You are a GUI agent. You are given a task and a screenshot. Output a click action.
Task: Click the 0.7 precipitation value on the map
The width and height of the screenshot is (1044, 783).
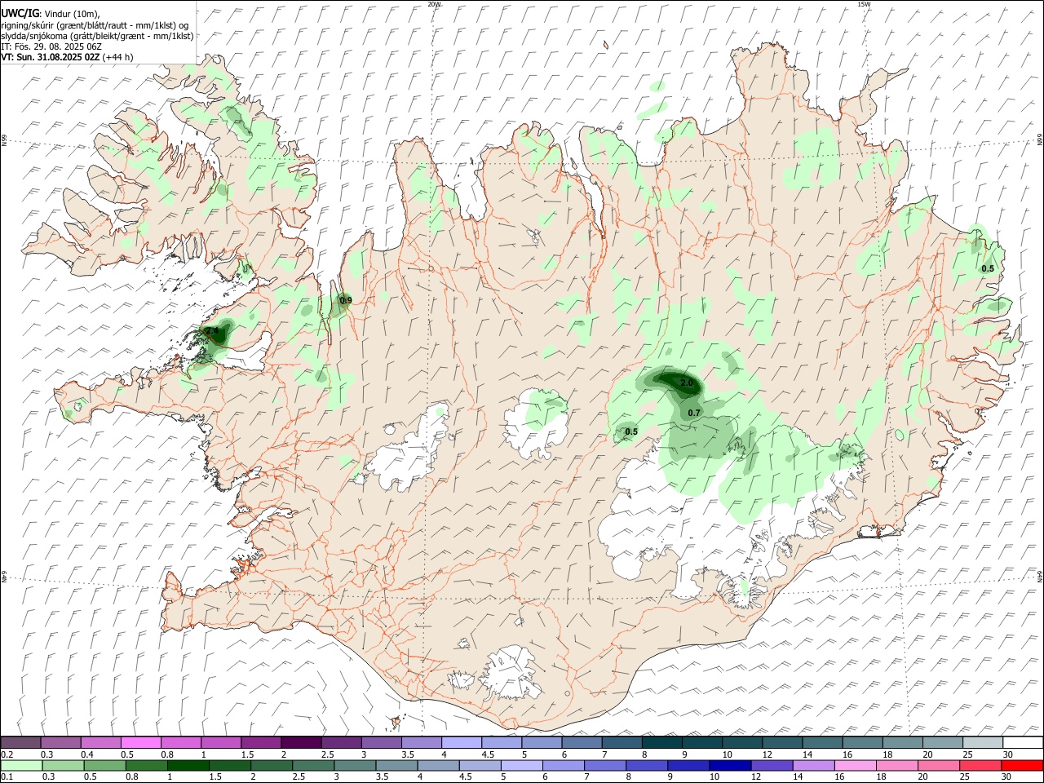point(694,414)
